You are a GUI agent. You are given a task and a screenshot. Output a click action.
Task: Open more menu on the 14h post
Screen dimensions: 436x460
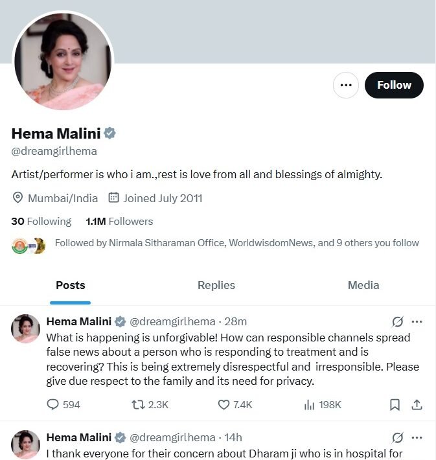coord(417,437)
